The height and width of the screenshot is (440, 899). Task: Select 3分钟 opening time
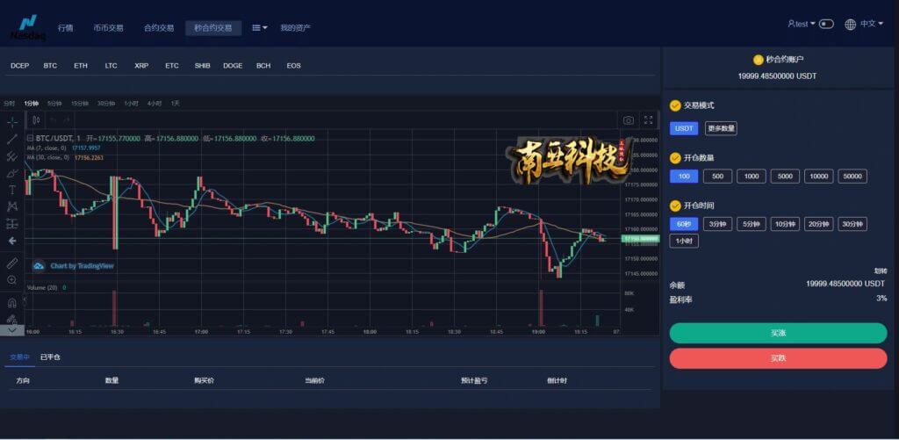(x=718, y=224)
